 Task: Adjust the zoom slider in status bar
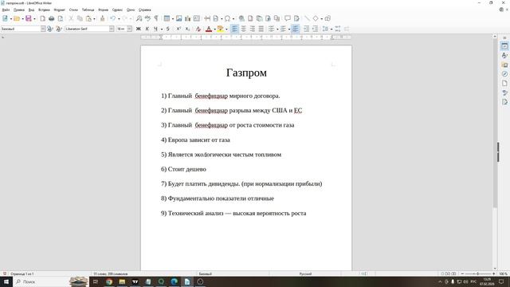[x=478, y=274]
